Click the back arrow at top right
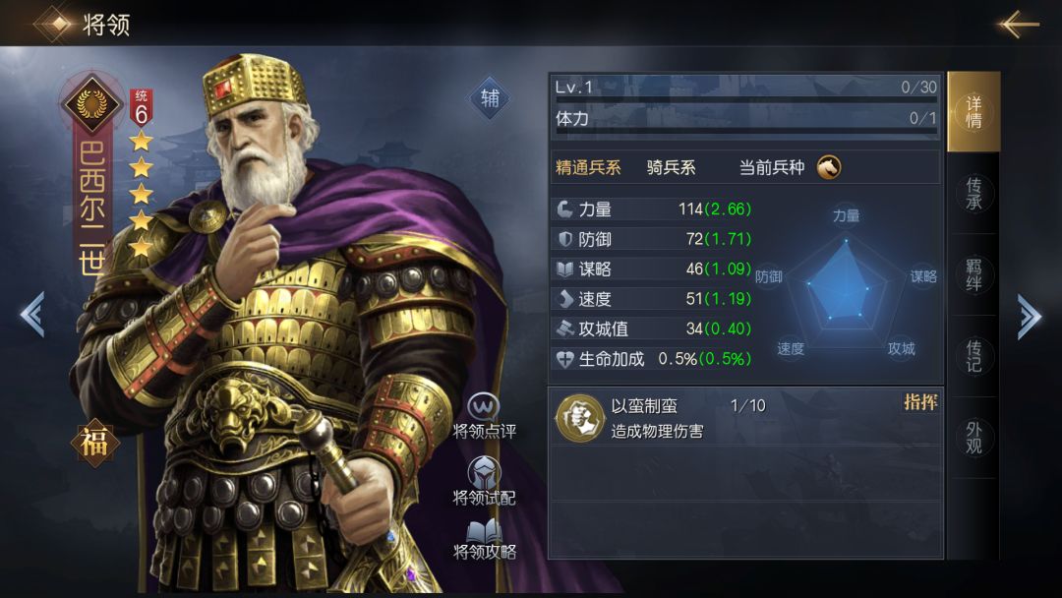Screen dimensions: 1062x598 click(x=1018, y=24)
